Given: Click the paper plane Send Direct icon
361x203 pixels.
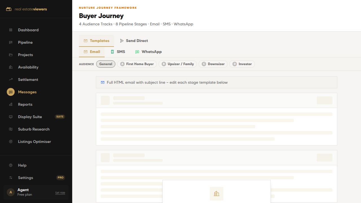Looking at the screenshot, I should pyautogui.click(x=122, y=41).
